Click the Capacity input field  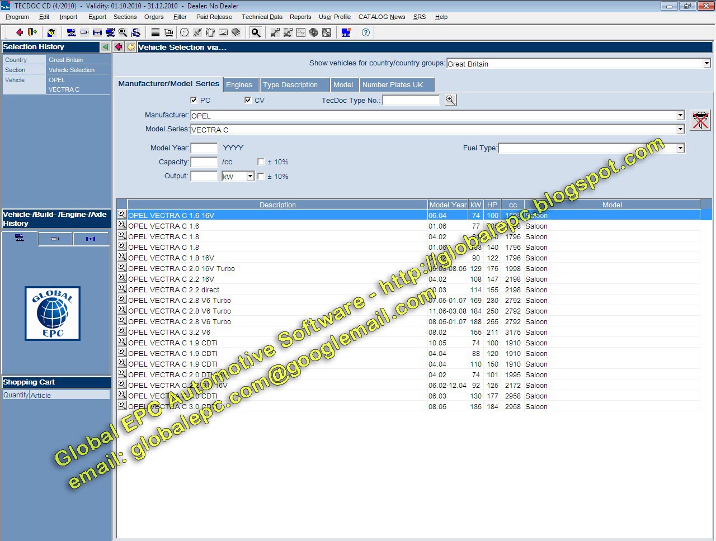point(204,162)
